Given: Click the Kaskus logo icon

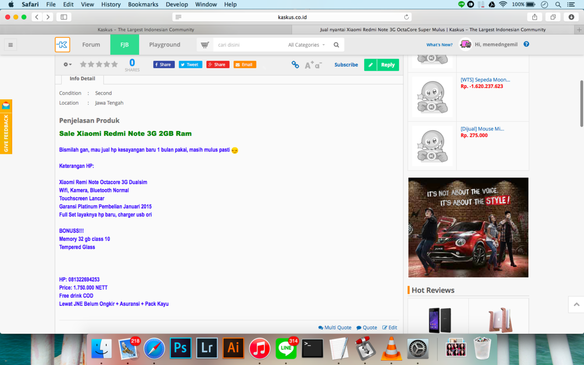Looking at the screenshot, I should [63, 45].
